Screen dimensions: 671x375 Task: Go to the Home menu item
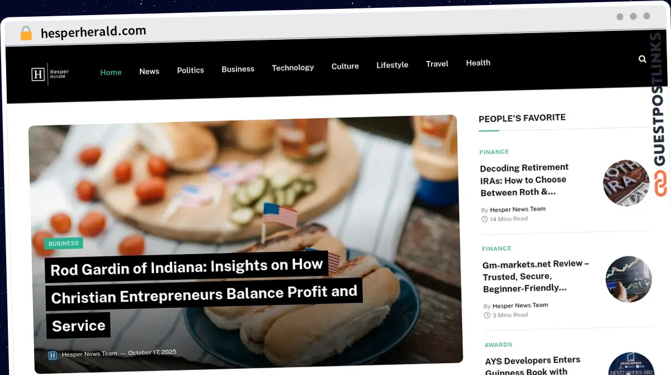point(111,72)
